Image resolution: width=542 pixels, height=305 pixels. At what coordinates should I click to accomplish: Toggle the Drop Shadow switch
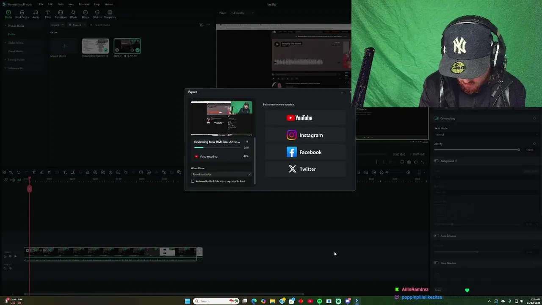[x=437, y=263]
